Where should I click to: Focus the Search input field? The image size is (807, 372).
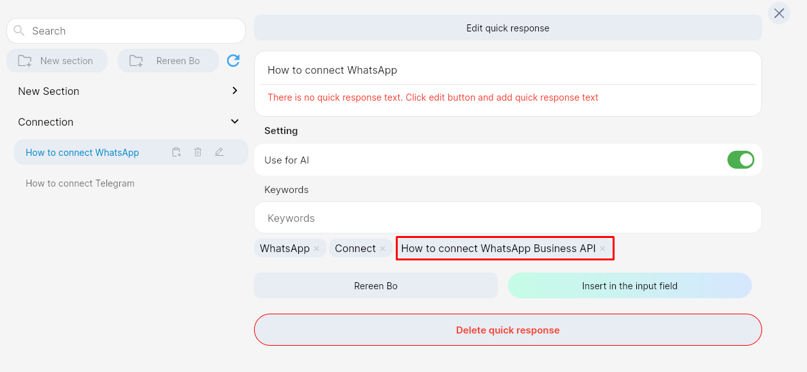(126, 31)
